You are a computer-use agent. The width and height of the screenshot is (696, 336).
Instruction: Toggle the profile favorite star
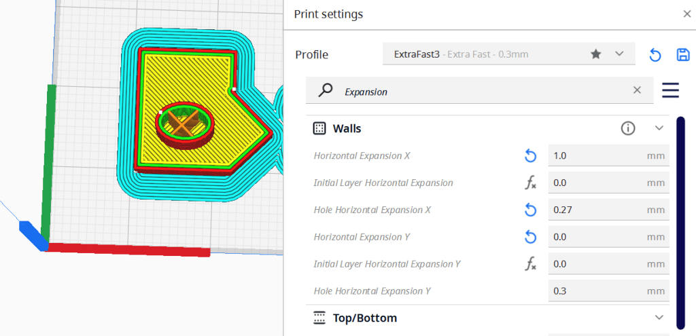596,54
